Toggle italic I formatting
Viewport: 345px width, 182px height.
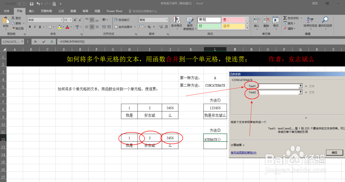point(35,27)
